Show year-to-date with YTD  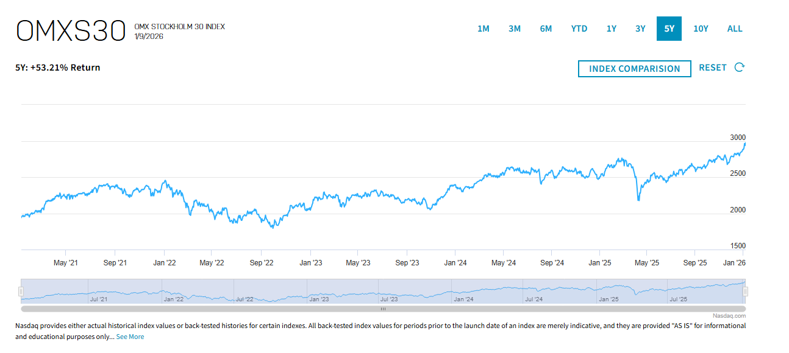coord(579,29)
